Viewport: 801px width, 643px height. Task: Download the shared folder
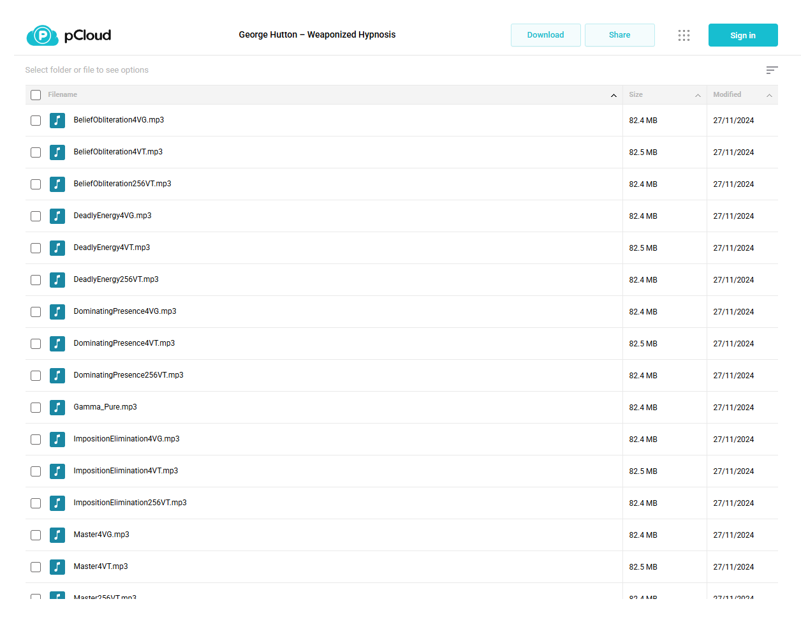pos(546,35)
